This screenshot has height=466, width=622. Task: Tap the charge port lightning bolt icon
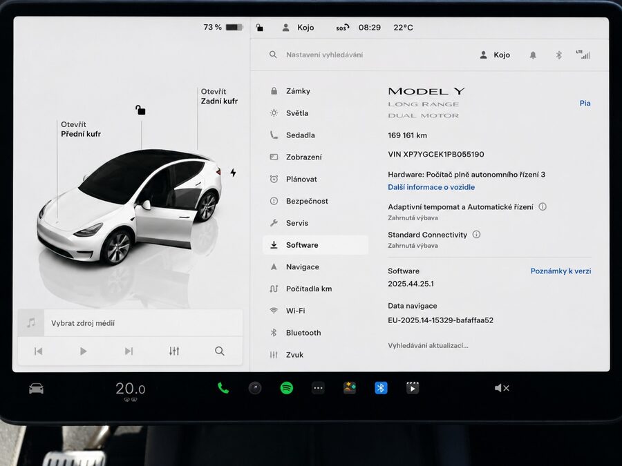pyautogui.click(x=234, y=173)
